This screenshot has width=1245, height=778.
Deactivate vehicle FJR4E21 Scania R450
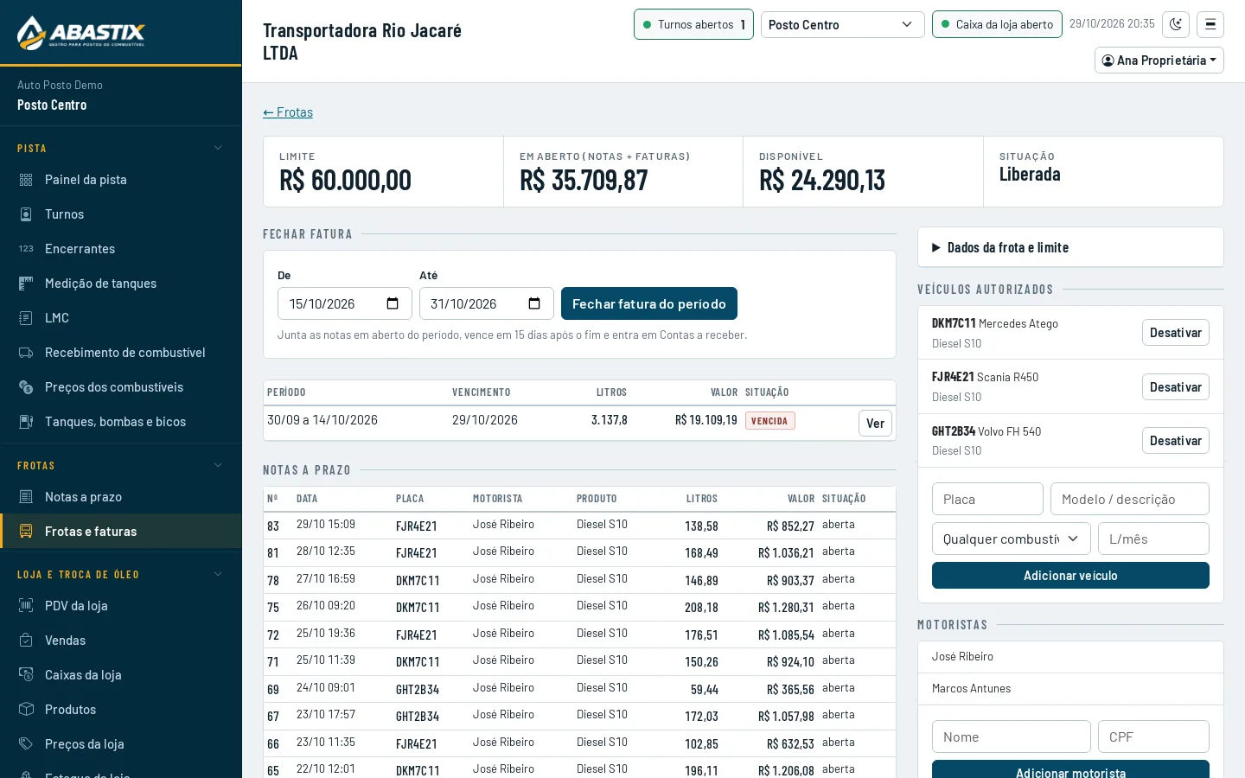(x=1176, y=387)
